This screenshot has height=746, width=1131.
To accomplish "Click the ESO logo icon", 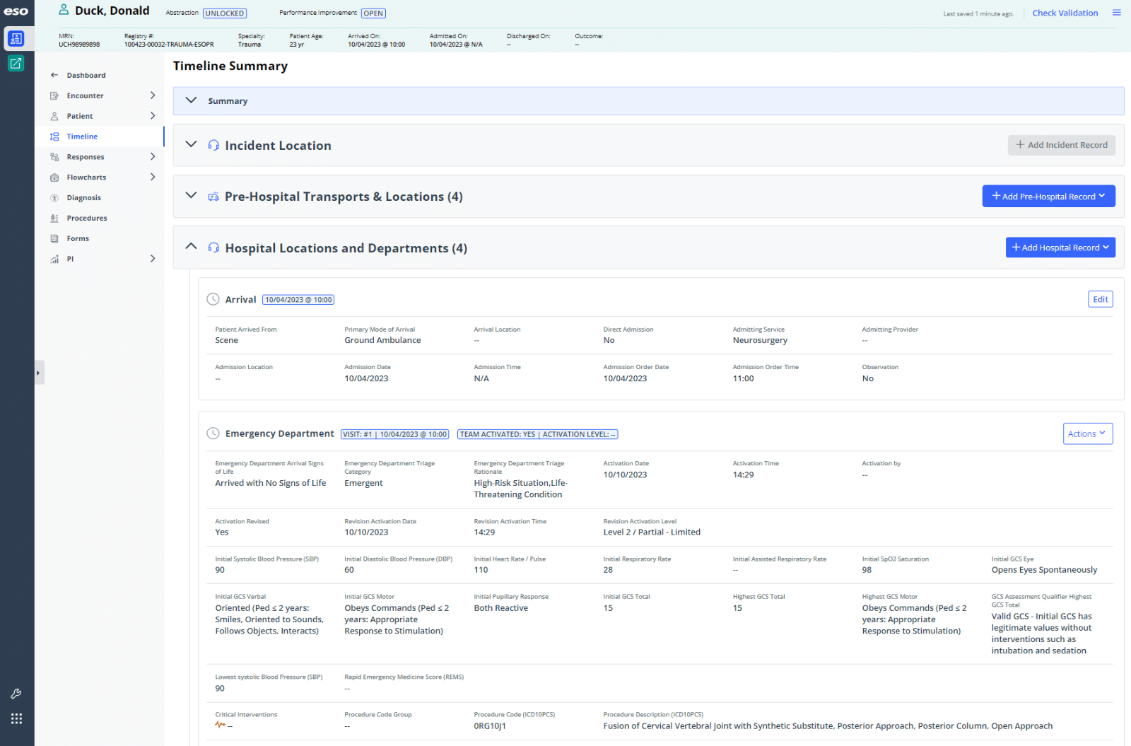I will pos(16,11).
